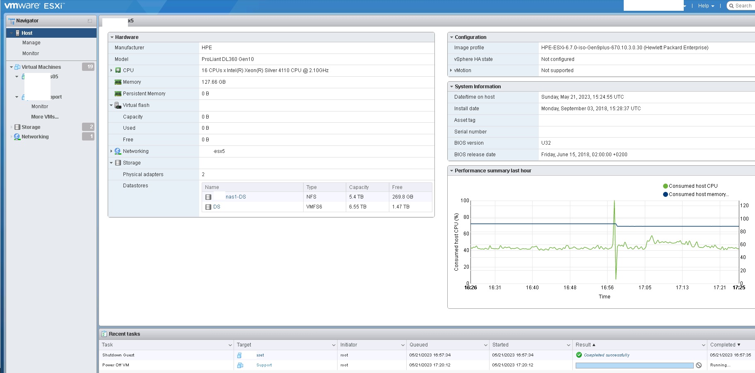The width and height of the screenshot is (755, 373).
Task: Minimize the Navigator panel icon
Action: (90, 21)
